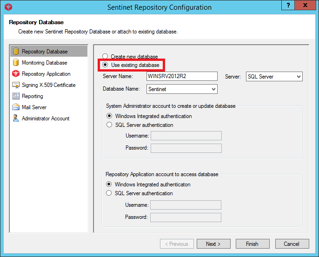Click Repository Application Username field
The image size is (319, 257).
(x=186, y=205)
